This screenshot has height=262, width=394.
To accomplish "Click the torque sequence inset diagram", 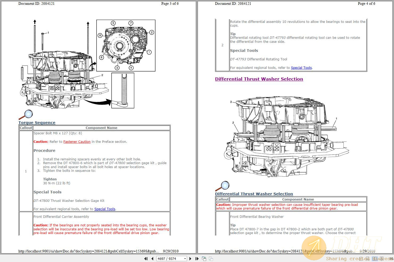I will click(x=126, y=45).
